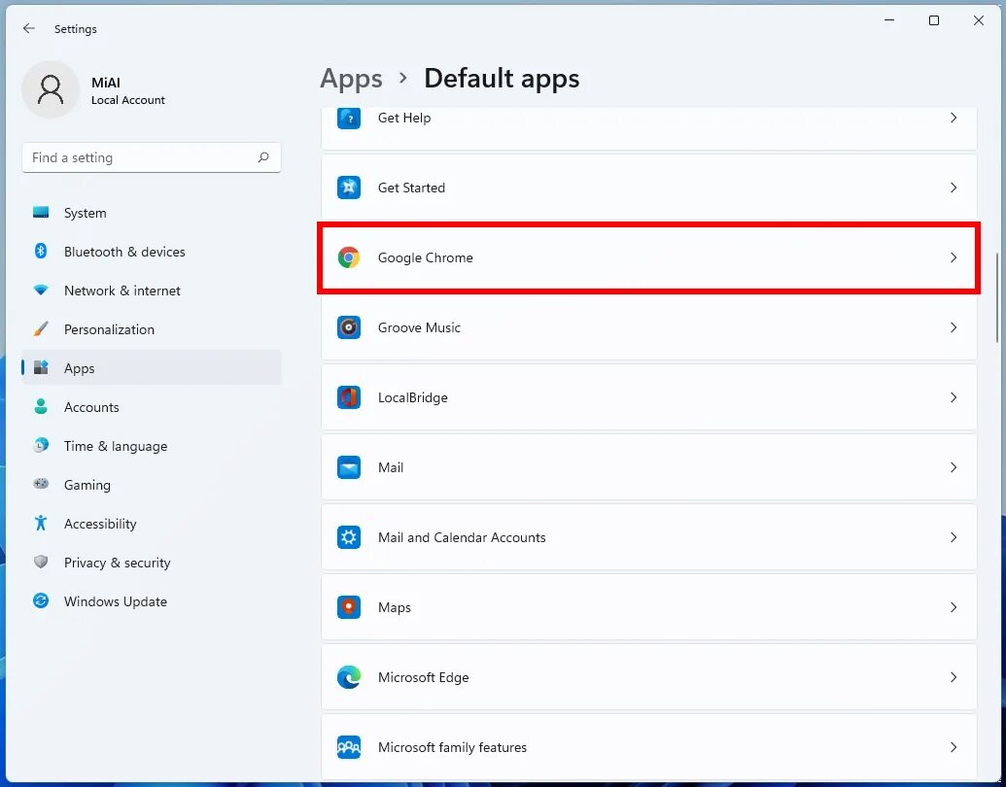
Task: Click the Settings window title text
Action: tap(76, 29)
